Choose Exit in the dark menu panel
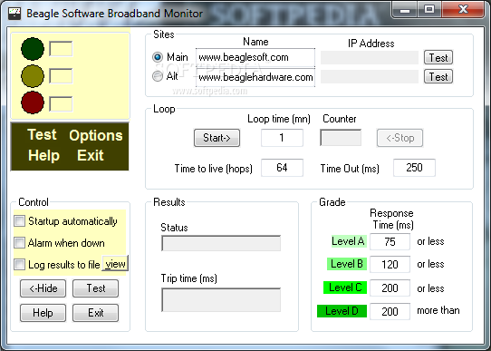Screen dimensions: 491x351 (91, 155)
